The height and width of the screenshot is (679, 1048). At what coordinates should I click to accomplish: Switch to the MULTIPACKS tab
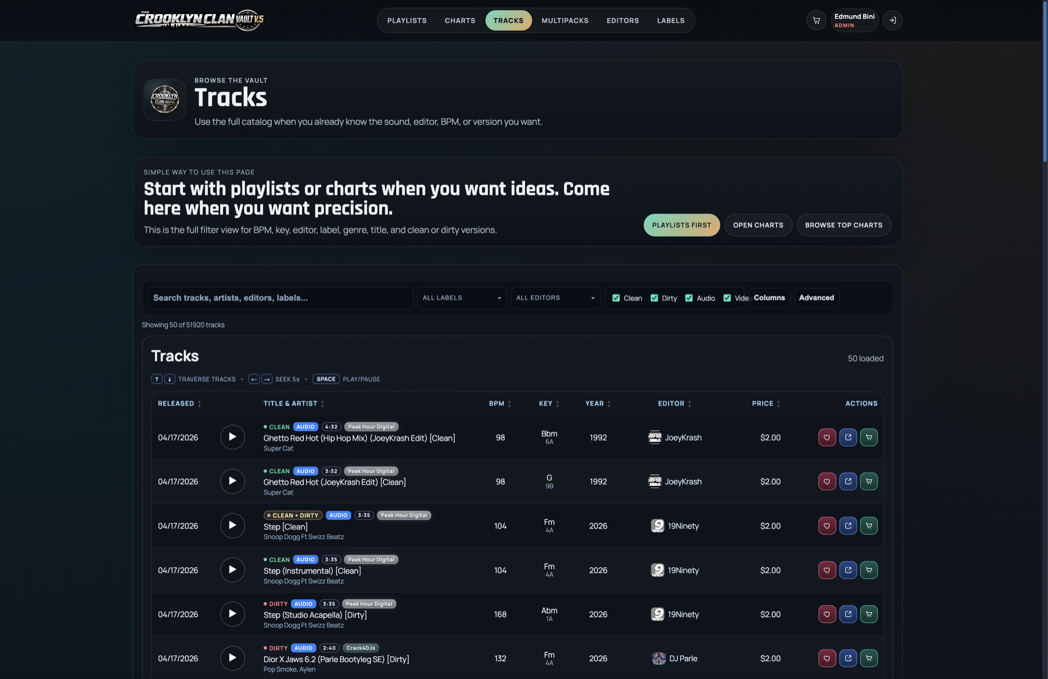click(x=565, y=20)
